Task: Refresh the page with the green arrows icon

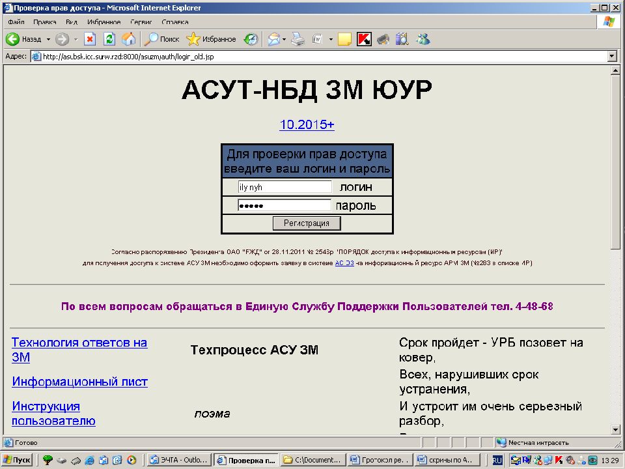Action: [109, 39]
